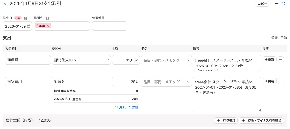Click the タグ column header
The height and width of the screenshot is (129, 290).
click(x=144, y=49)
